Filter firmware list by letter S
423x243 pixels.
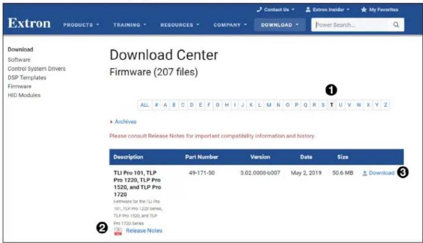(323, 105)
